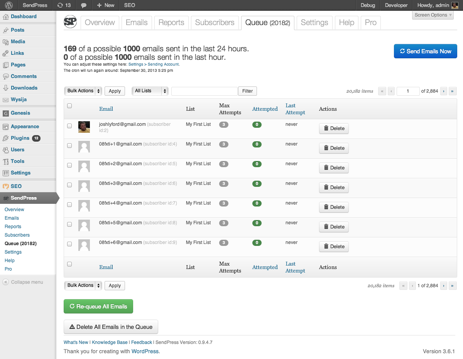Click Delete All Emails in the Queue
The height and width of the screenshot is (359, 463).
(x=111, y=327)
